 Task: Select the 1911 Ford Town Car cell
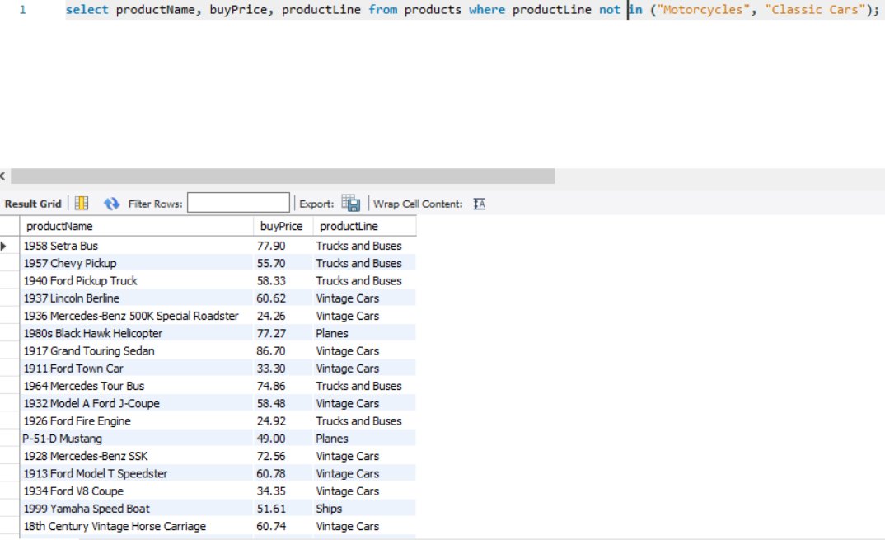(x=137, y=369)
